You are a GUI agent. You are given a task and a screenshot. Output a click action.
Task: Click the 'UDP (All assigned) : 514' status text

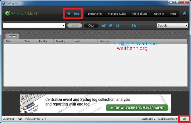pos(32,119)
